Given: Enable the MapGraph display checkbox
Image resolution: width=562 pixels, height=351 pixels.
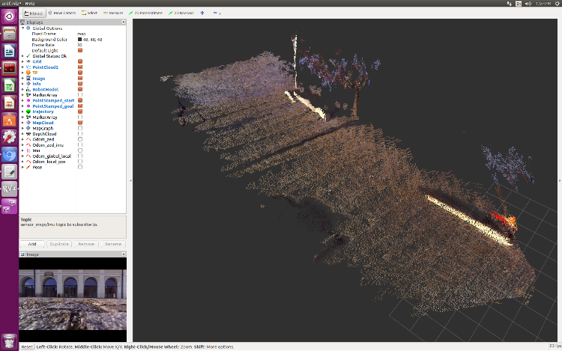Looking at the screenshot, I should tap(80, 128).
